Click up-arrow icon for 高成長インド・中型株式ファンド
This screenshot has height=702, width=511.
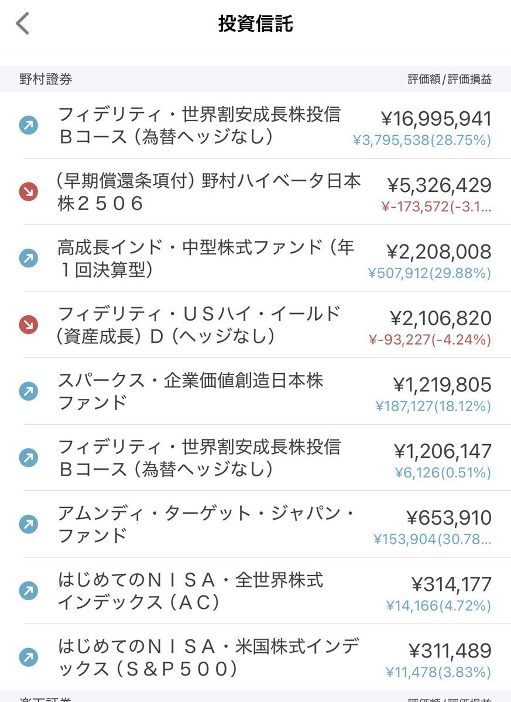[x=28, y=258]
